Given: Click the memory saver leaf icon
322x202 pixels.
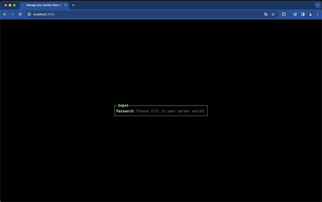Looking at the screenshot, I should coord(295,14).
